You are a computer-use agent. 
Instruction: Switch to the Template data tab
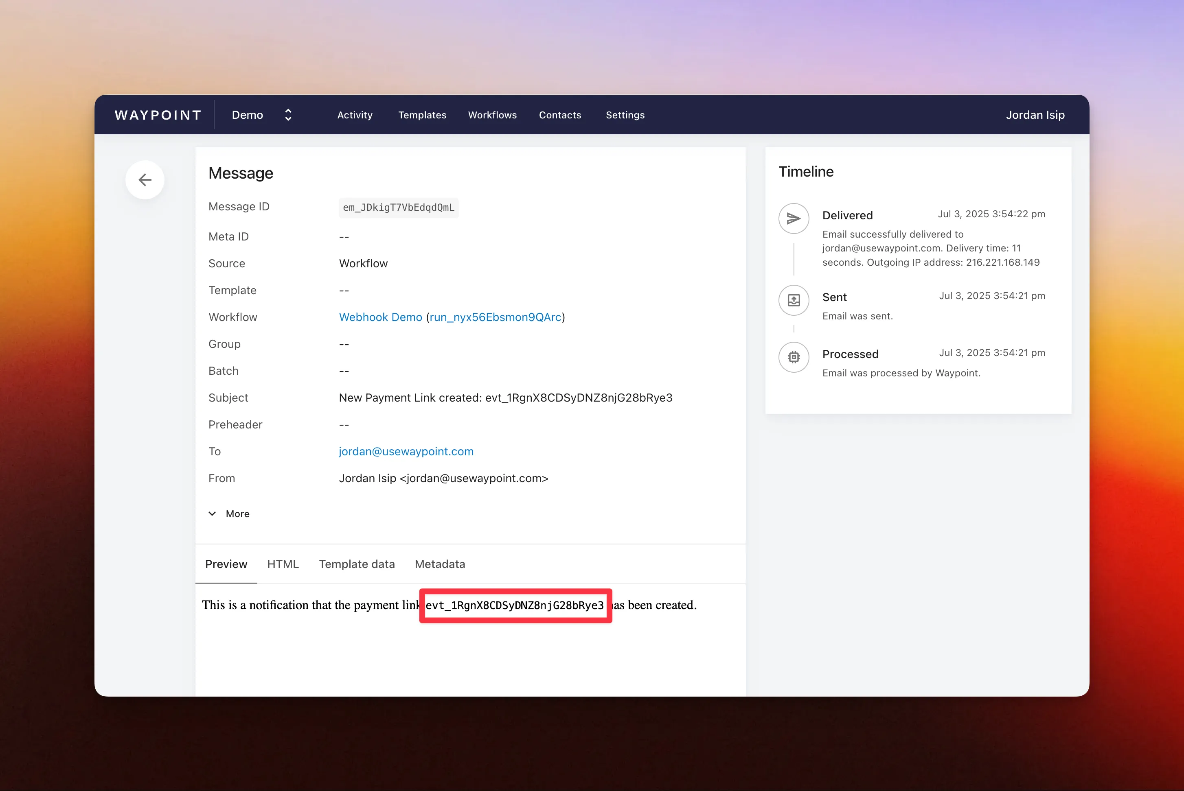356,564
